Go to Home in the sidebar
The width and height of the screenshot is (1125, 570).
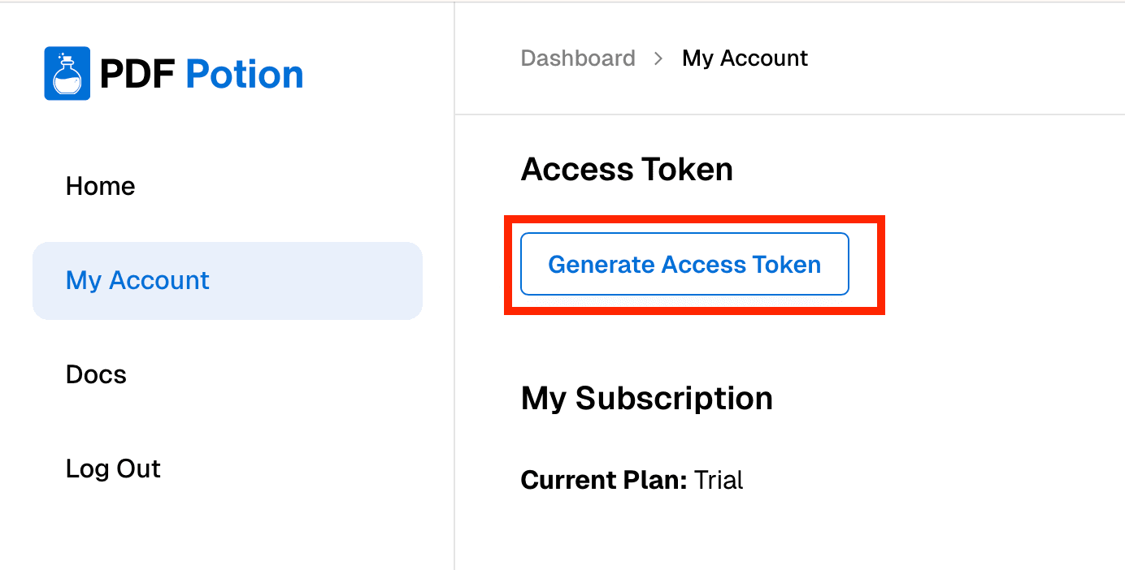tap(100, 187)
